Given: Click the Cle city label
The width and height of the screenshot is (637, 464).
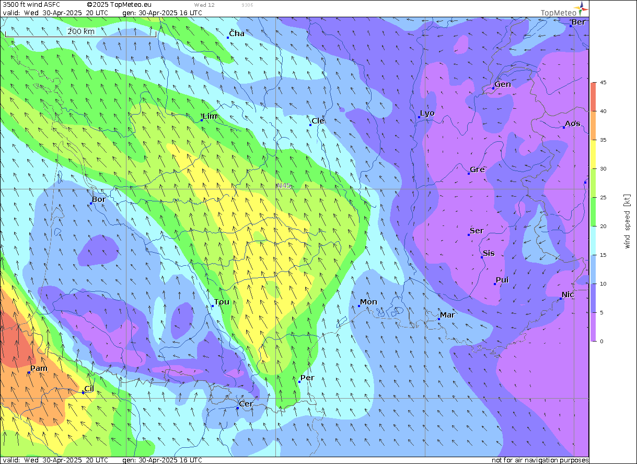Looking at the screenshot, I should (x=318, y=121).
